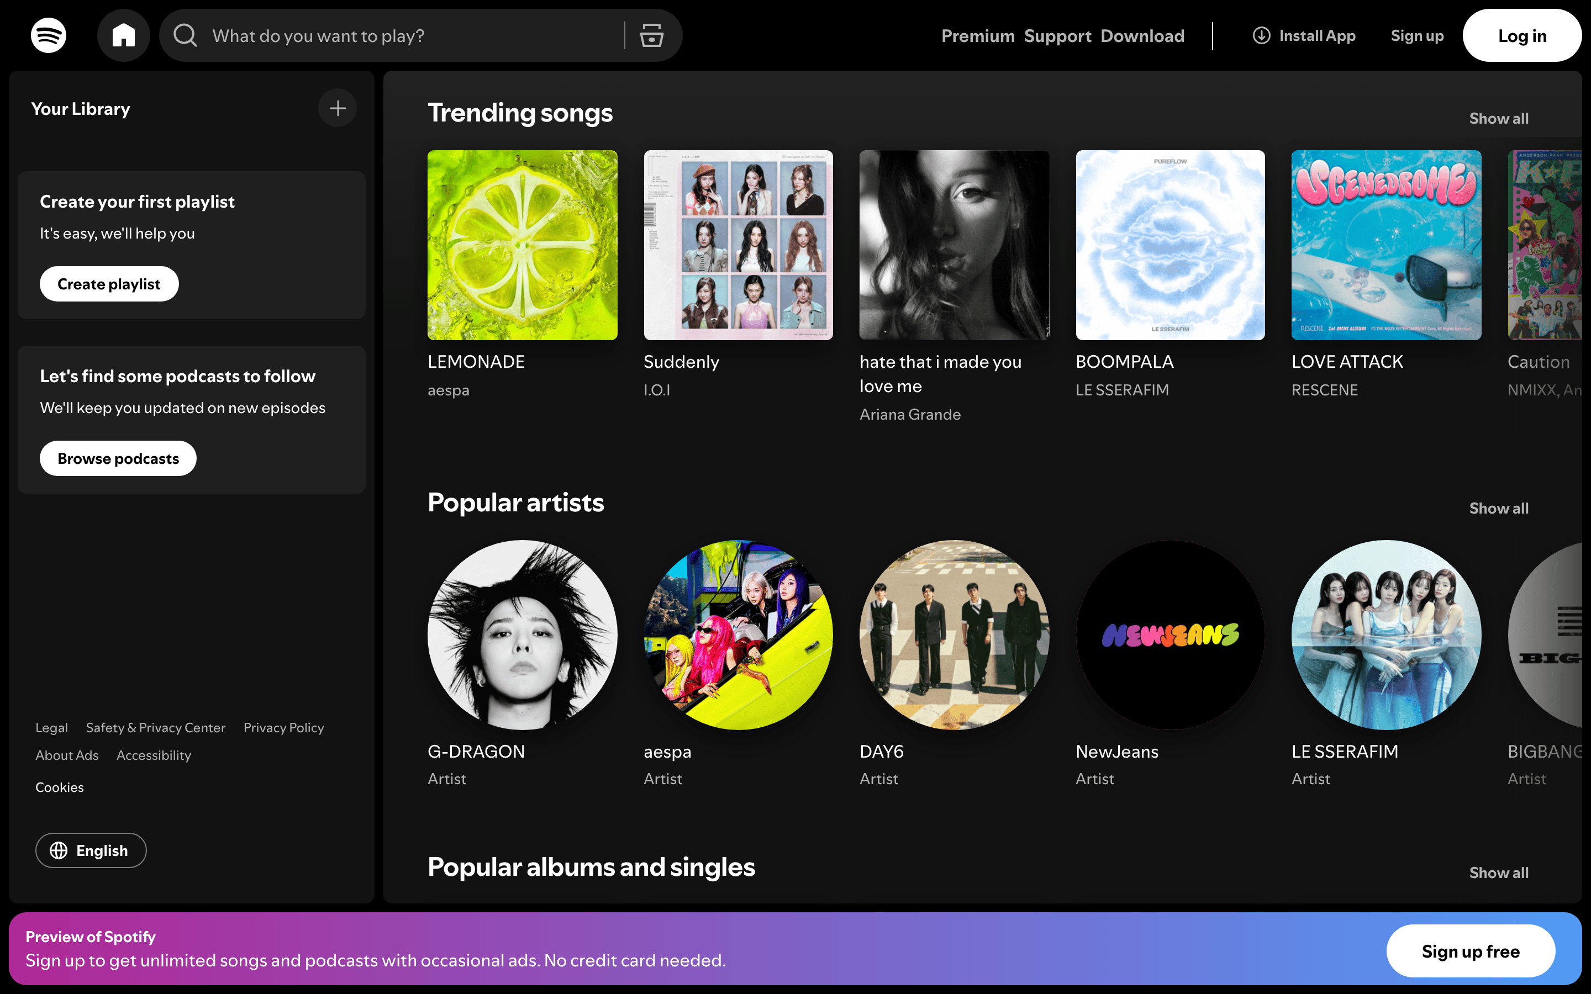Open the Suddenly cover by I.O.I
The width and height of the screenshot is (1591, 994).
point(738,245)
